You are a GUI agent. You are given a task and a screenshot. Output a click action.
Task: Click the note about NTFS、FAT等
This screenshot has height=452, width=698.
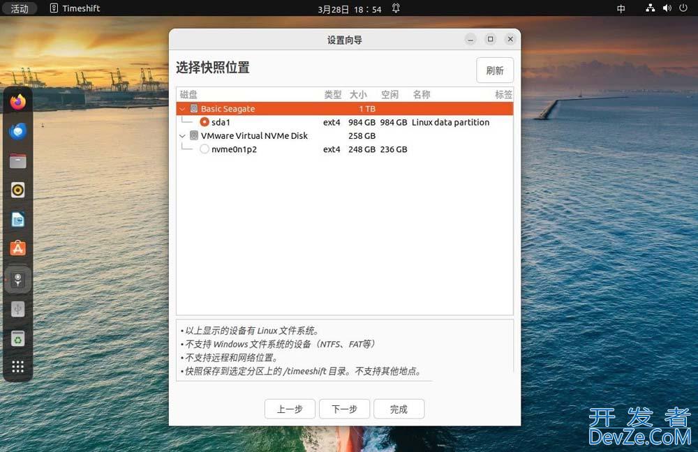click(279, 344)
